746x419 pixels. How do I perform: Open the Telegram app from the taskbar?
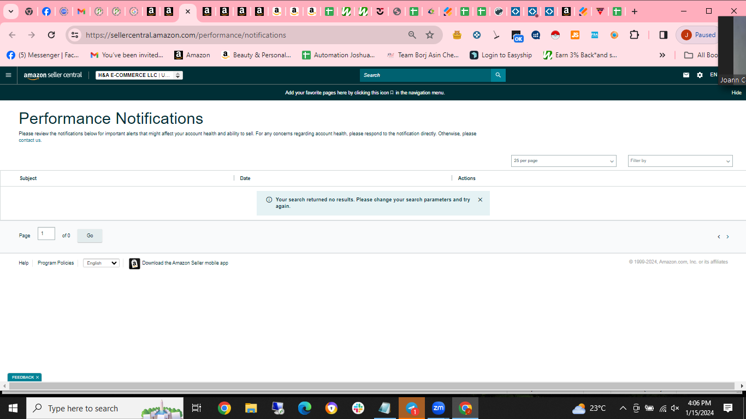[x=412, y=408]
